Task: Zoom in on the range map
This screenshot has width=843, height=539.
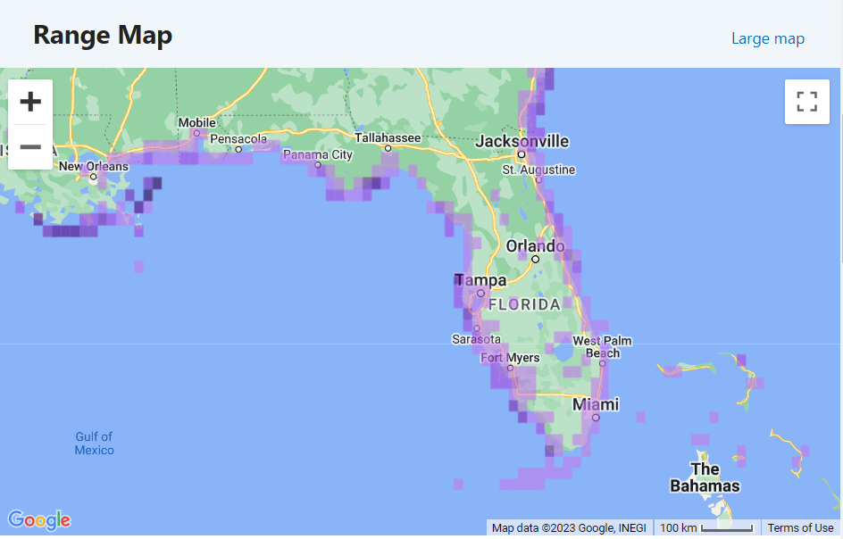Action: 30,102
